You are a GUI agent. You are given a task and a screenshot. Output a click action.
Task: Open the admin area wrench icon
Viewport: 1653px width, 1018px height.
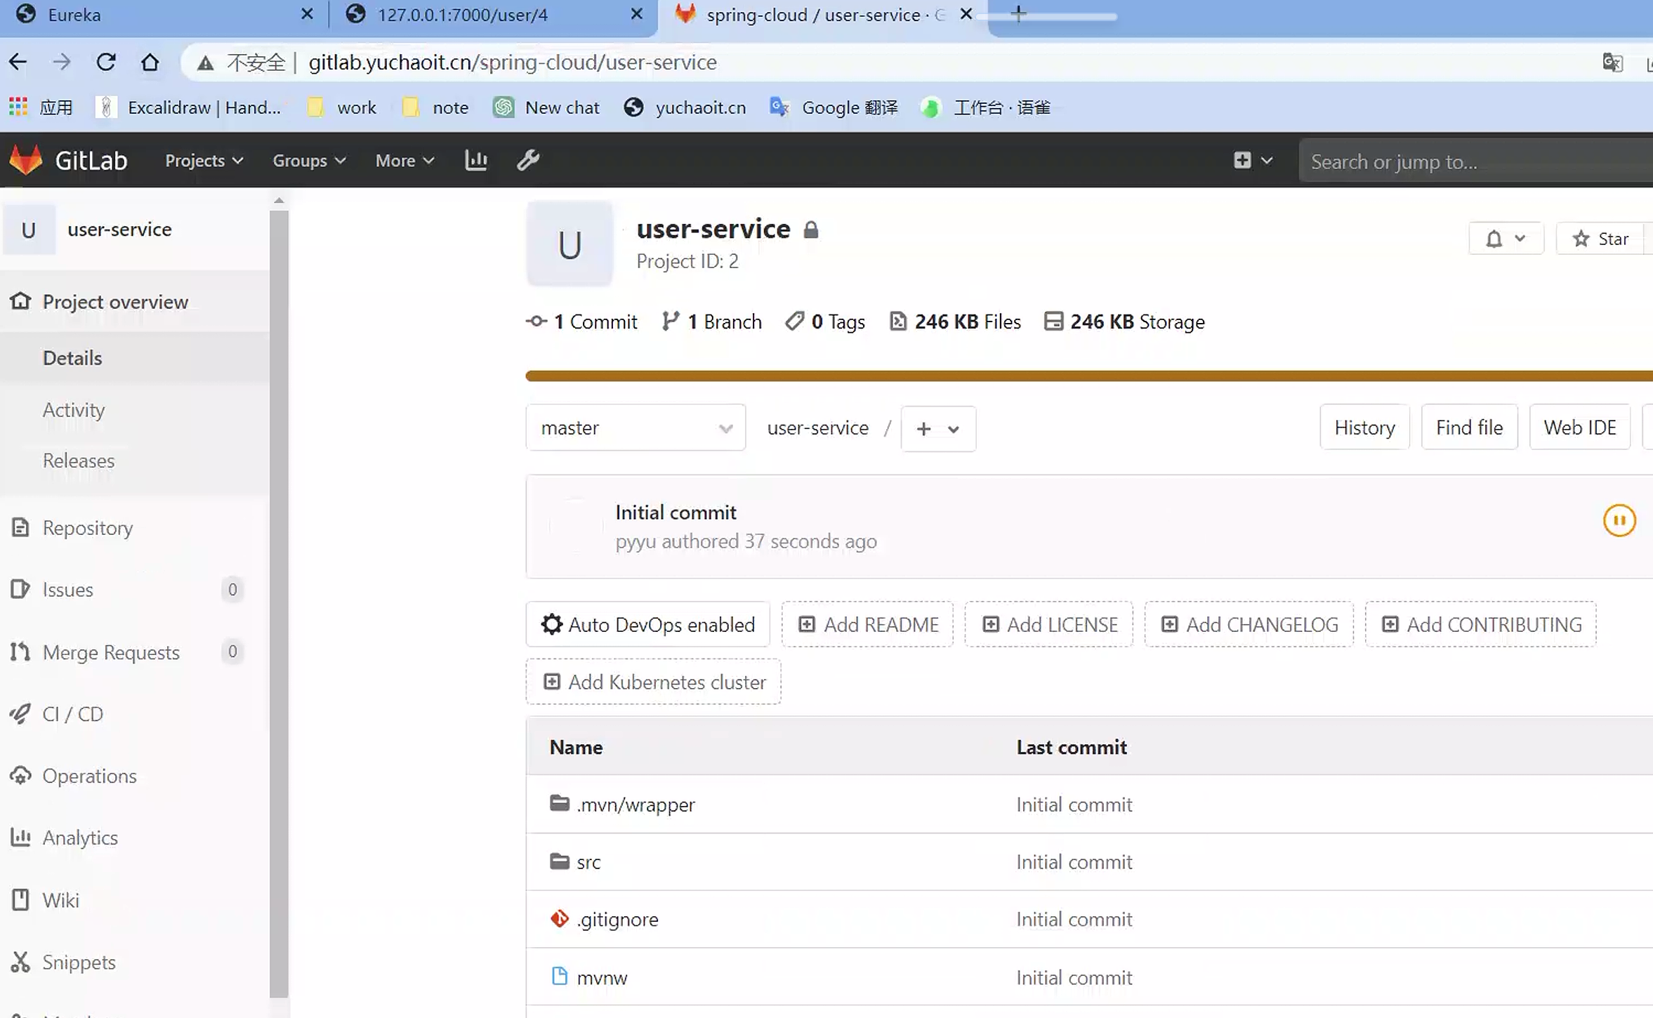(528, 160)
